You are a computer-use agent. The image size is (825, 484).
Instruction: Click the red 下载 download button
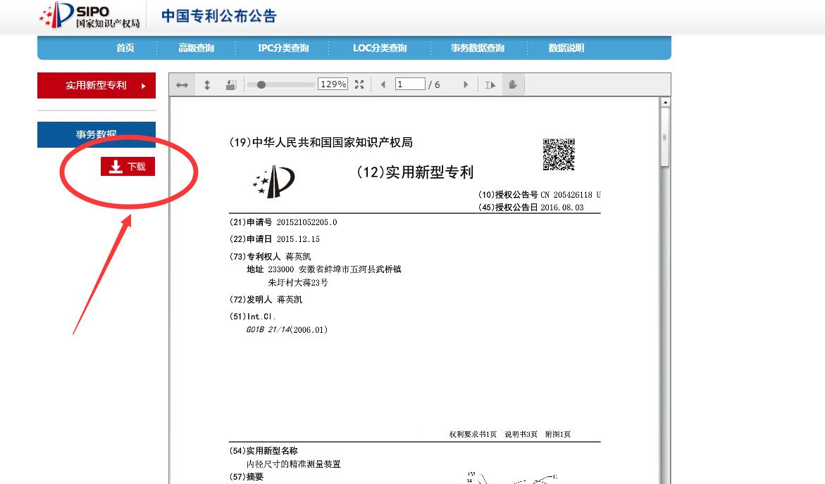[x=128, y=167]
